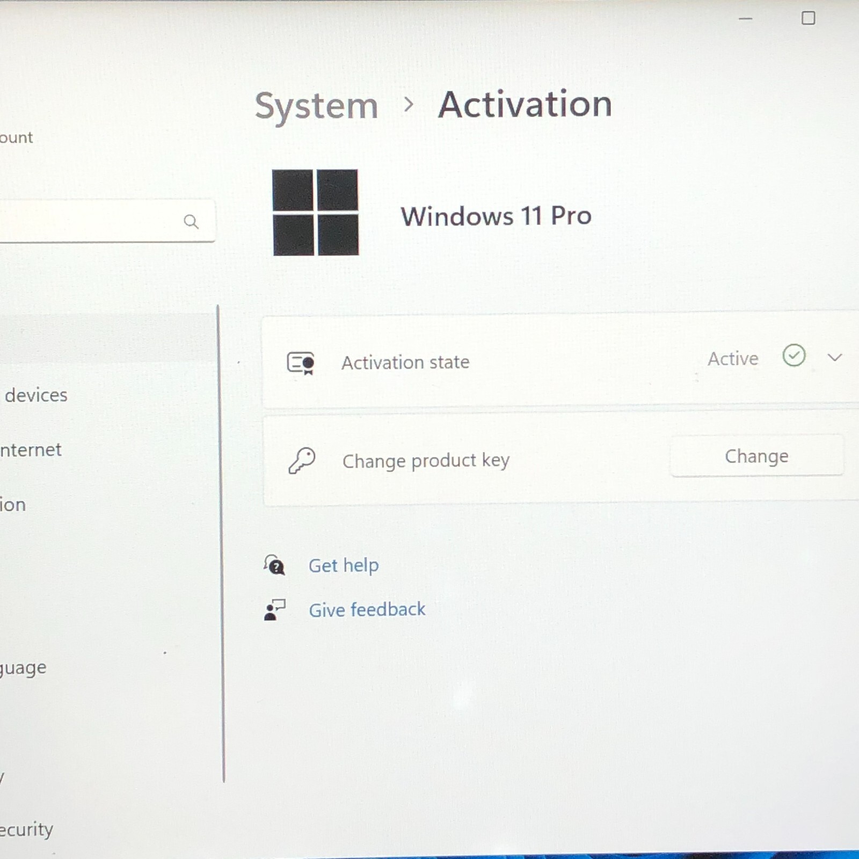Go back to System in breadcrumb

[316, 106]
